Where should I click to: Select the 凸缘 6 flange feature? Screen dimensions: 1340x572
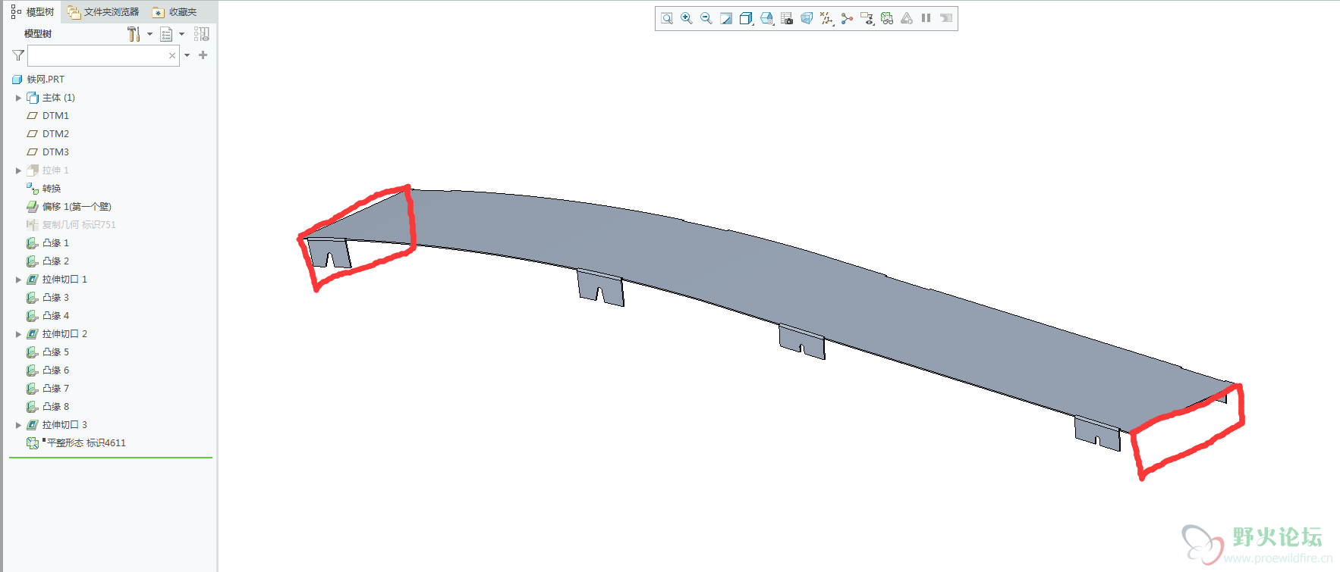48,370
